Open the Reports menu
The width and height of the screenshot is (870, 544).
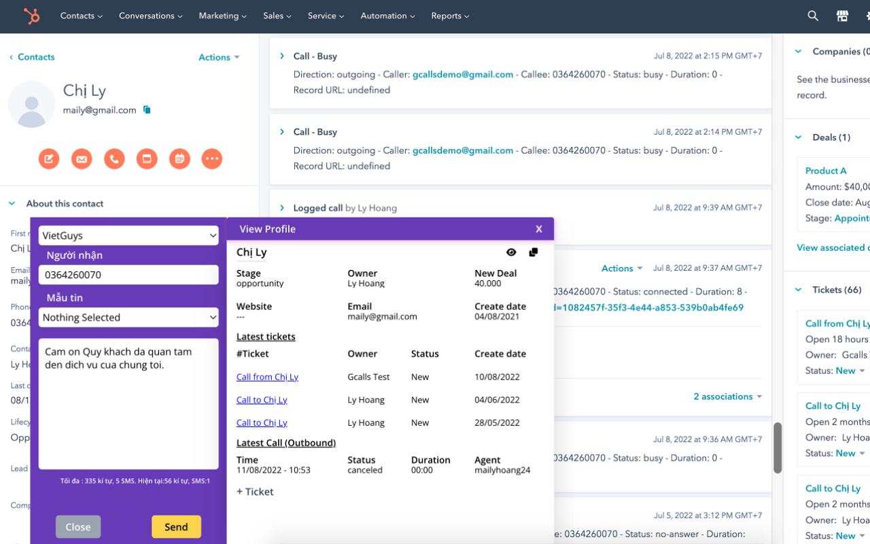(x=450, y=16)
